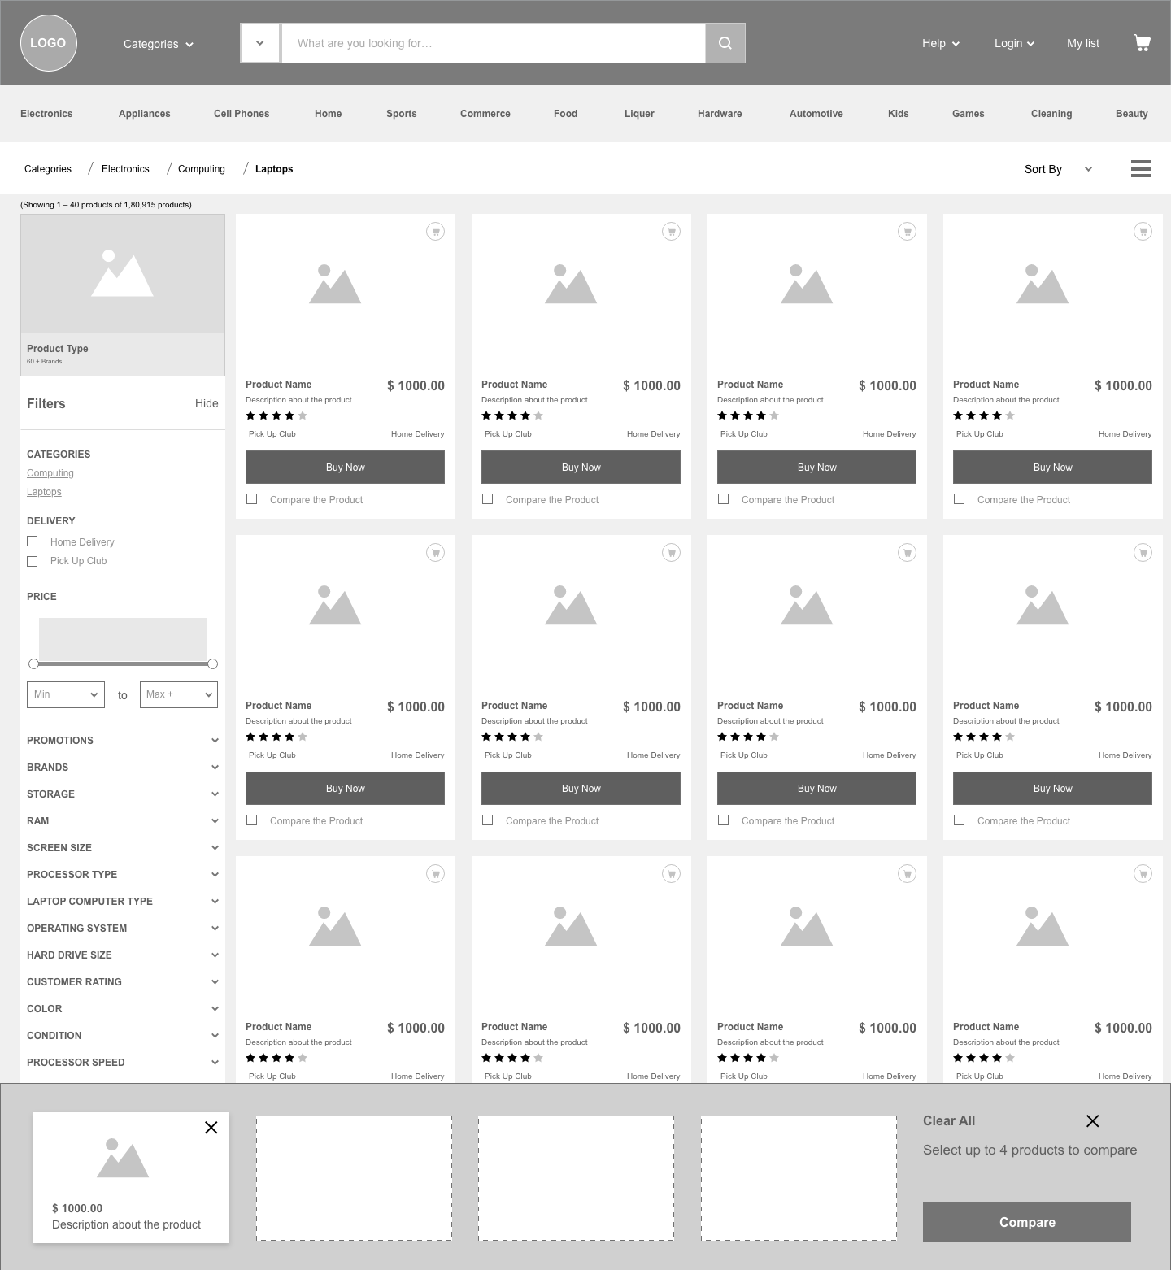Add second row, second product to cart icon
The image size is (1171, 1270).
[x=672, y=553]
